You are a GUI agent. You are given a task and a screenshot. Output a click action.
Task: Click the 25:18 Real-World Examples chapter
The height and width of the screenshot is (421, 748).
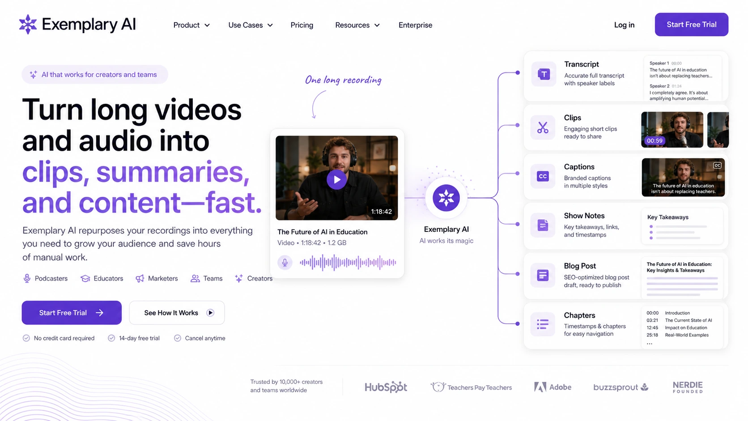click(x=677, y=335)
